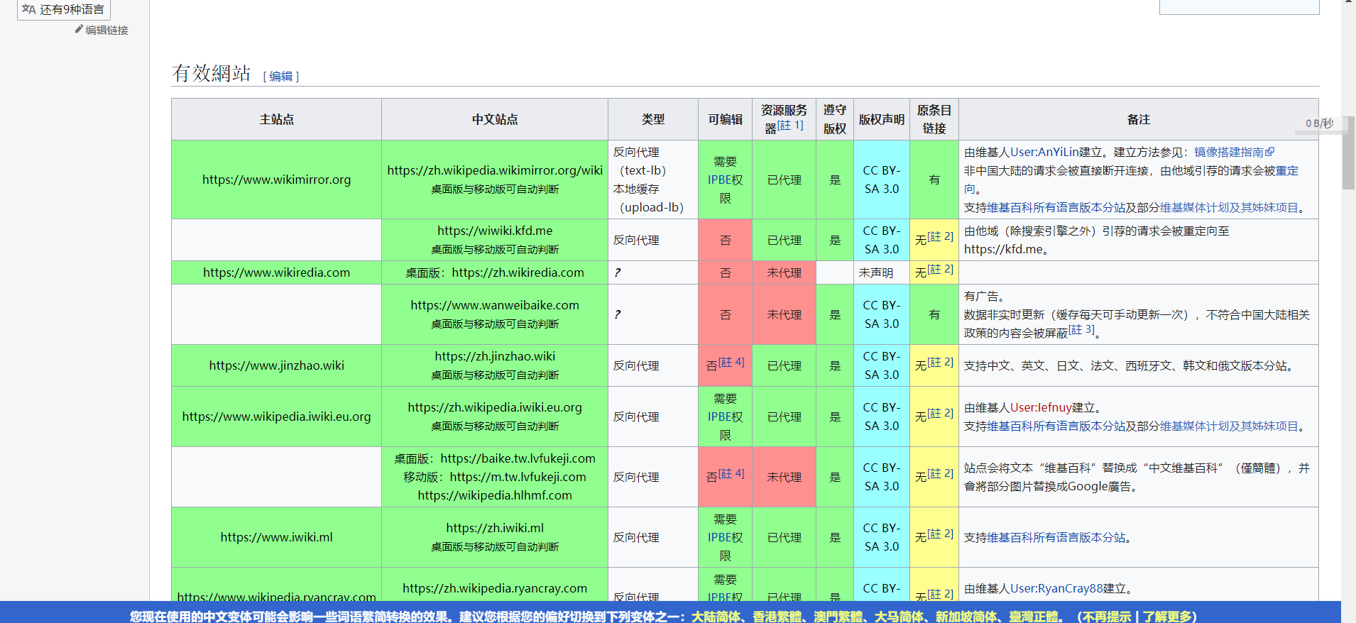Viewport: 1356px width, 623px height.
Task: Click the https://baike.tw.lvfukeji.com desktop address
Action: (518, 458)
